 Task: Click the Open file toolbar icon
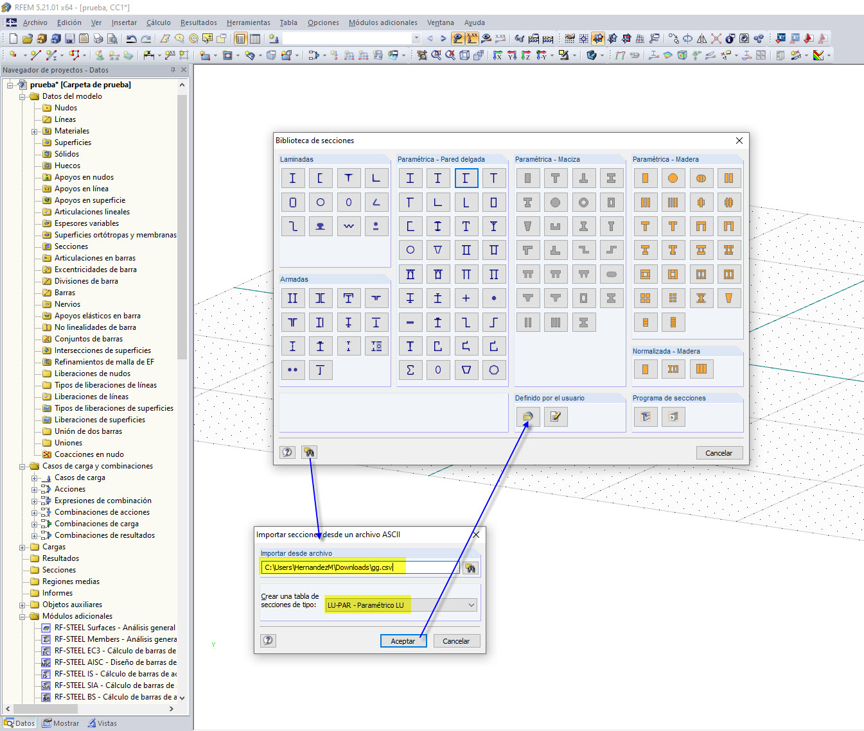point(28,39)
